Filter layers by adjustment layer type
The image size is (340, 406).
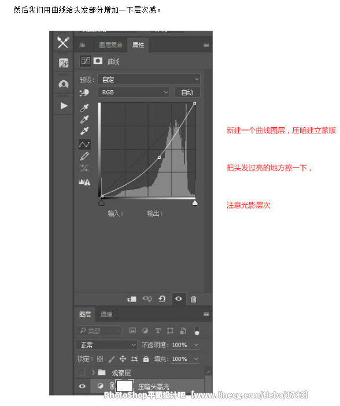[x=145, y=330]
